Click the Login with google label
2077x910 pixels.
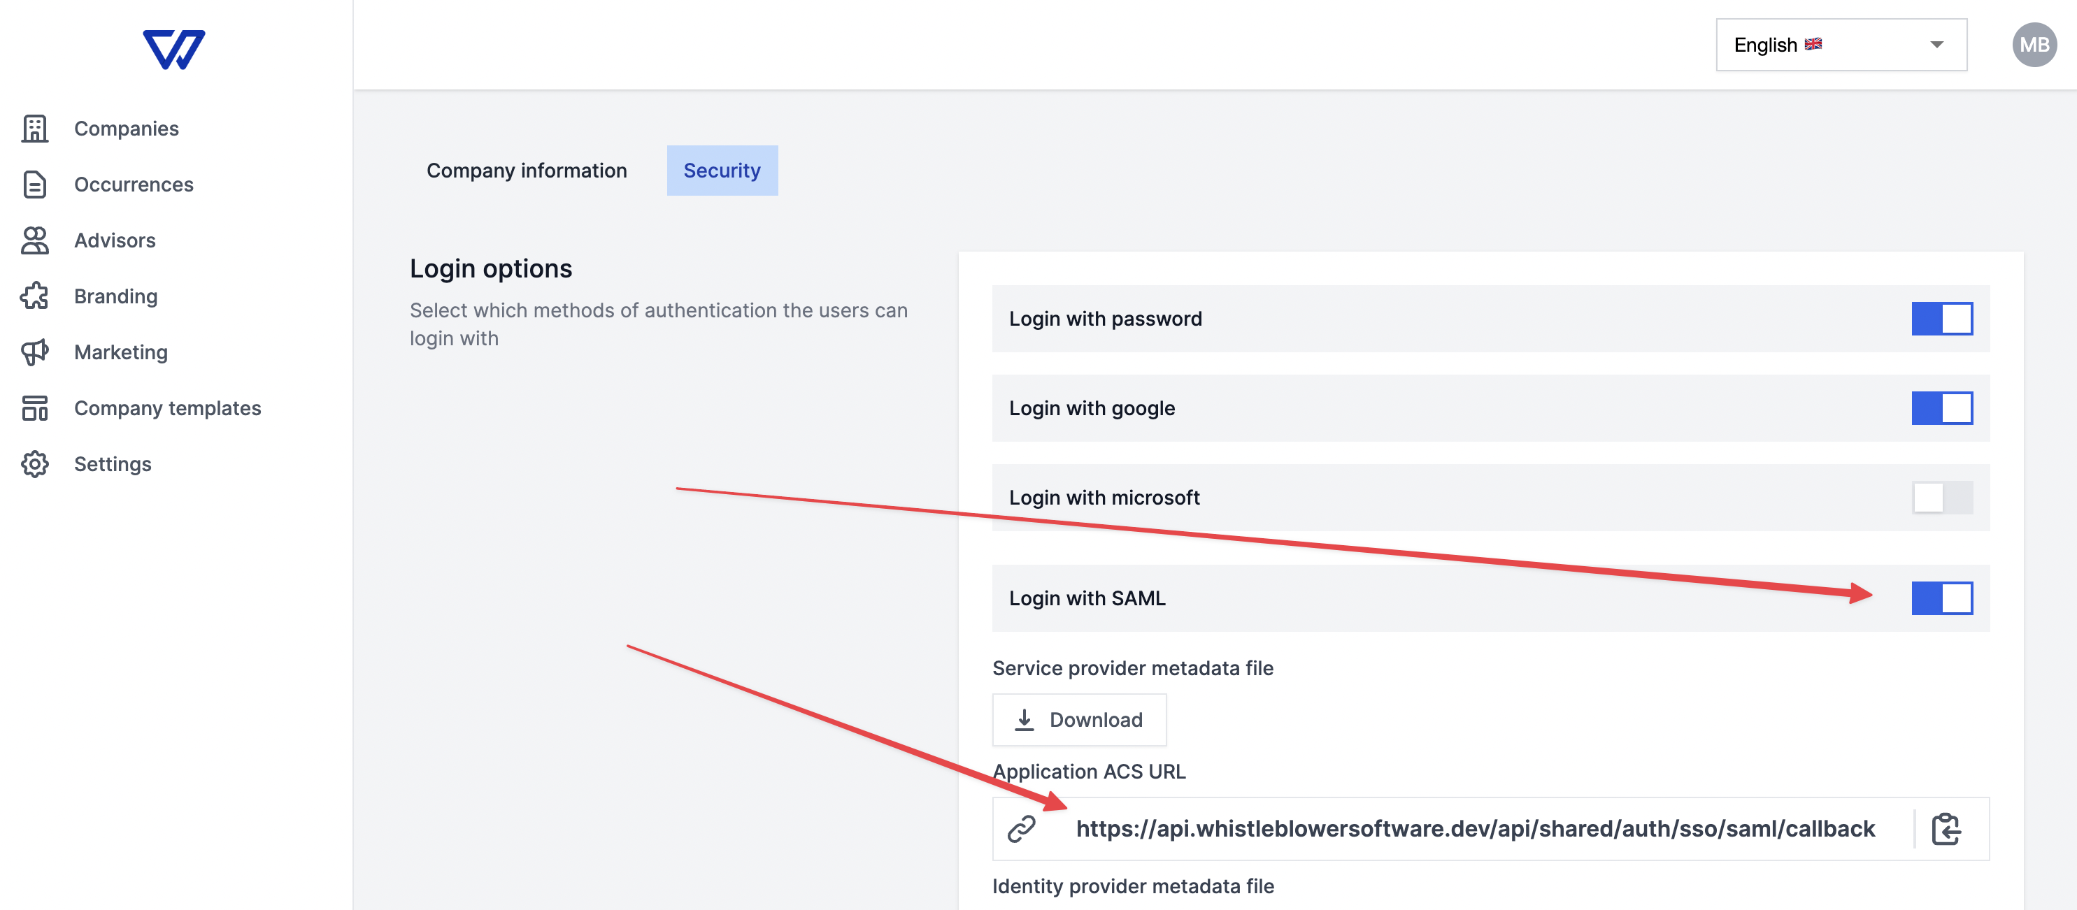point(1092,408)
